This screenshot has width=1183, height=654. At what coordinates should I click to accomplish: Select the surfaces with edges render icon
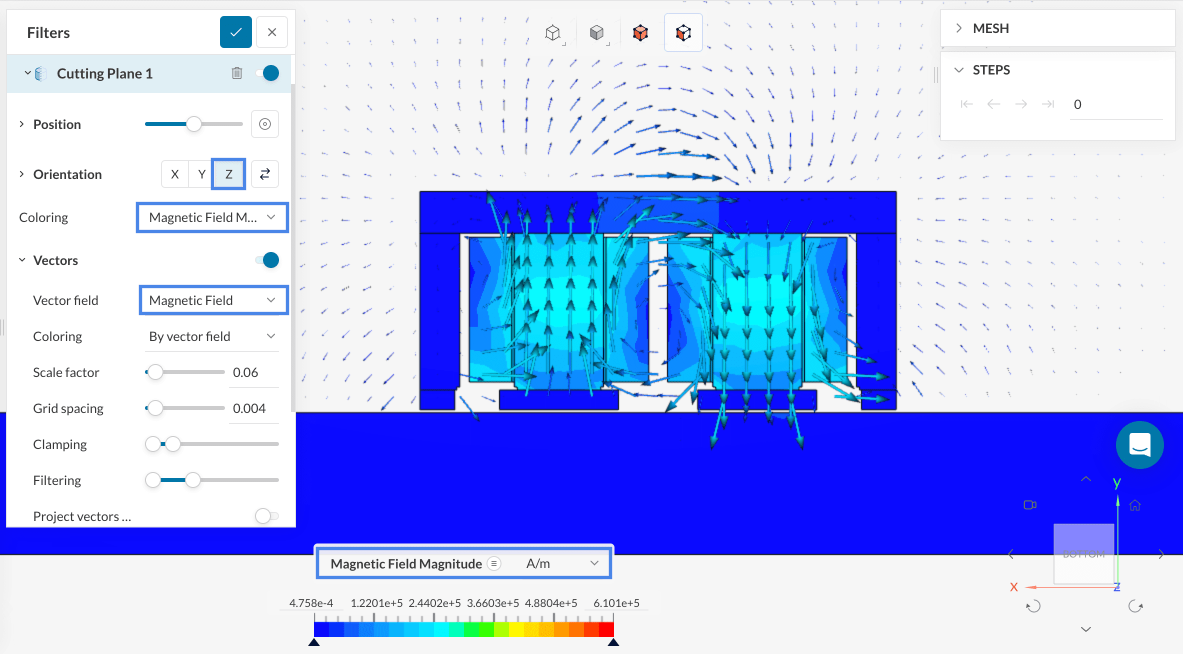640,32
